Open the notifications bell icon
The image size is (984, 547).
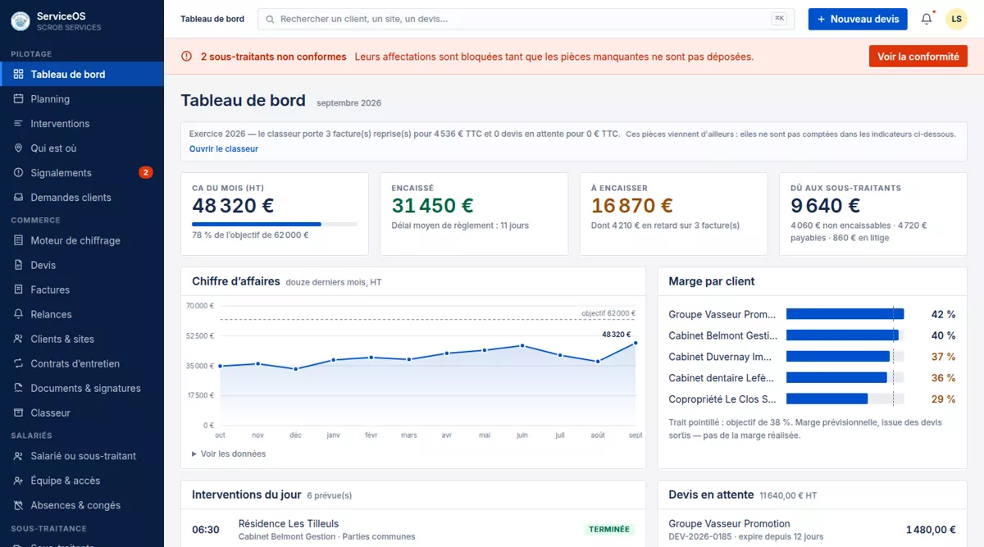coord(927,19)
